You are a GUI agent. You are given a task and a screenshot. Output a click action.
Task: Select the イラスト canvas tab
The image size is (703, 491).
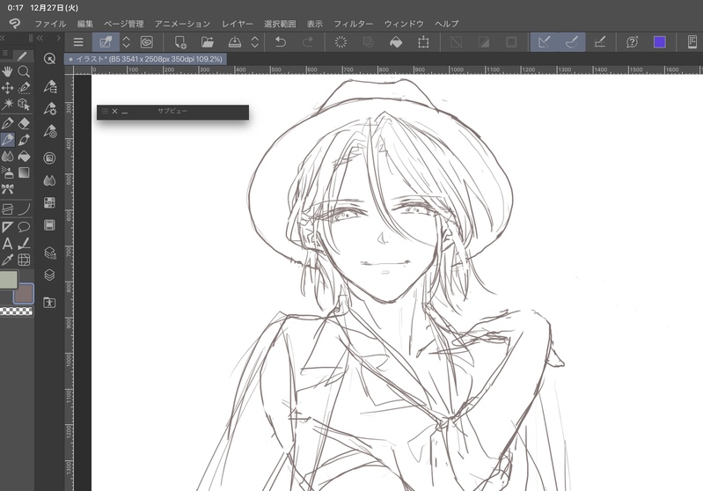pos(146,59)
